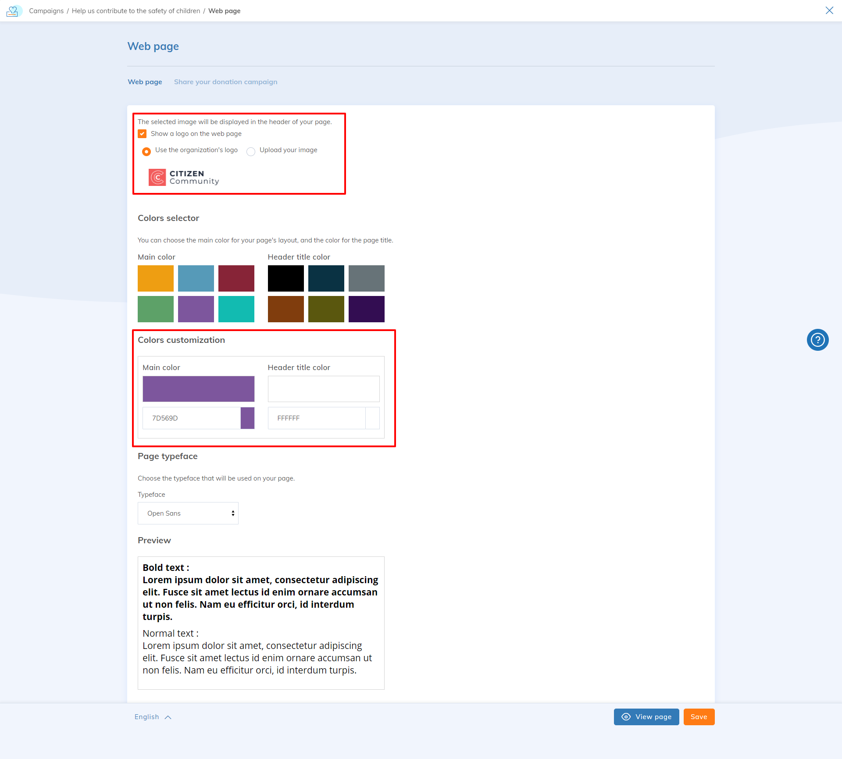Image resolution: width=842 pixels, height=759 pixels.
Task: Open the Open Sans typeface dropdown
Action: [188, 513]
